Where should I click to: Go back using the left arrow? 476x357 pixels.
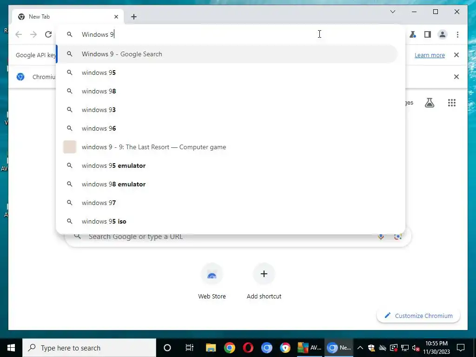click(x=19, y=34)
